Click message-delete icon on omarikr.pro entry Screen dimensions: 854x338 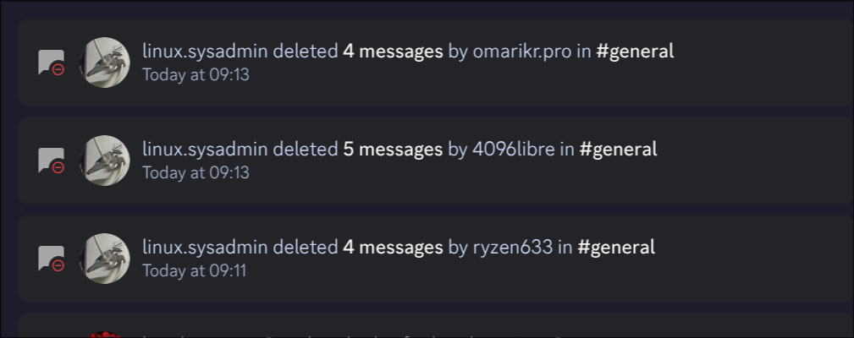point(51,63)
